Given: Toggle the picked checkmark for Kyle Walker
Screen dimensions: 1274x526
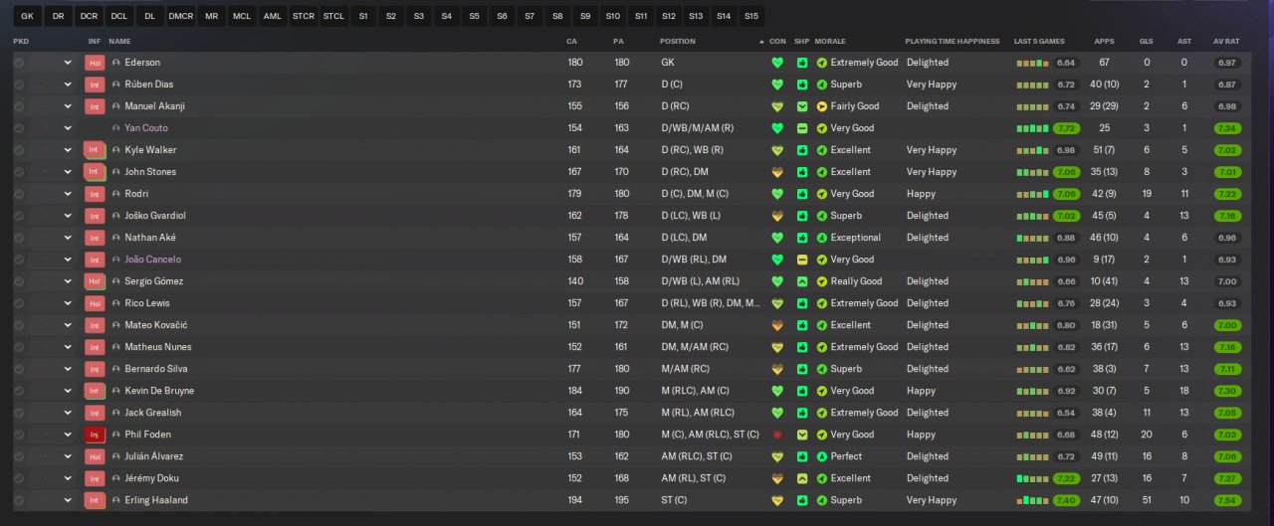Looking at the screenshot, I should (x=19, y=150).
